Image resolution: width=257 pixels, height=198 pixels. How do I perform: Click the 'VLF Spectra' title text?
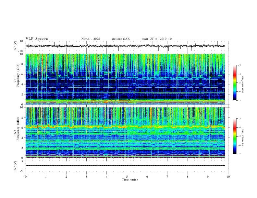[x=37, y=39]
